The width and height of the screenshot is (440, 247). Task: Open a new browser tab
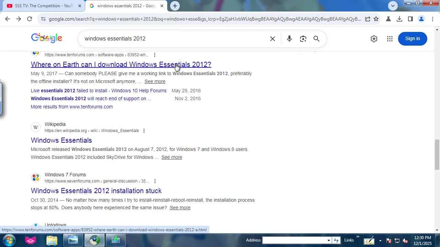pyautogui.click(x=175, y=6)
